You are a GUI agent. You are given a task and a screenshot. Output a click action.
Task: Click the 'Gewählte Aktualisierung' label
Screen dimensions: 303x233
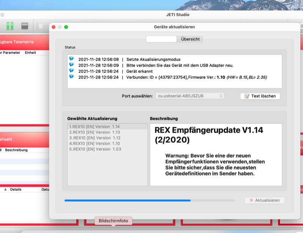pyautogui.click(x=92, y=119)
